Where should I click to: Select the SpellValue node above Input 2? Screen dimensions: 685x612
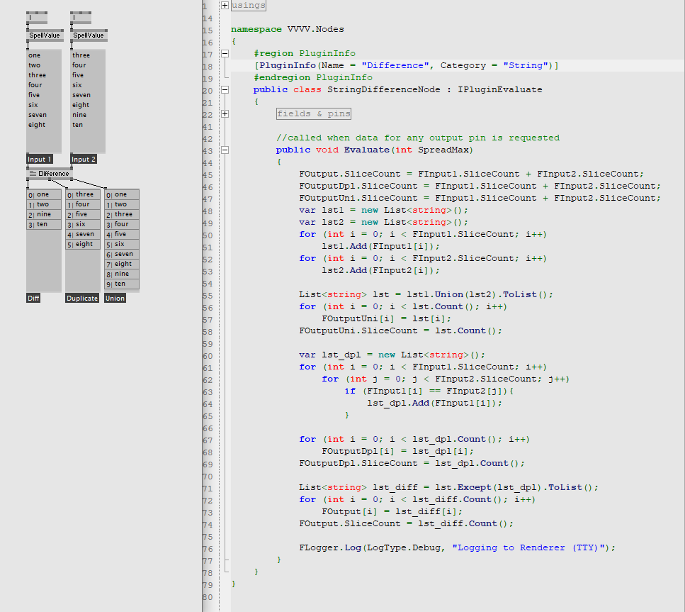(89, 35)
